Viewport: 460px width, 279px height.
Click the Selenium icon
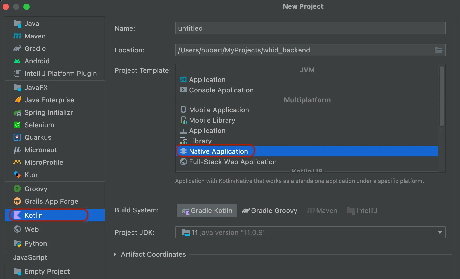17,125
